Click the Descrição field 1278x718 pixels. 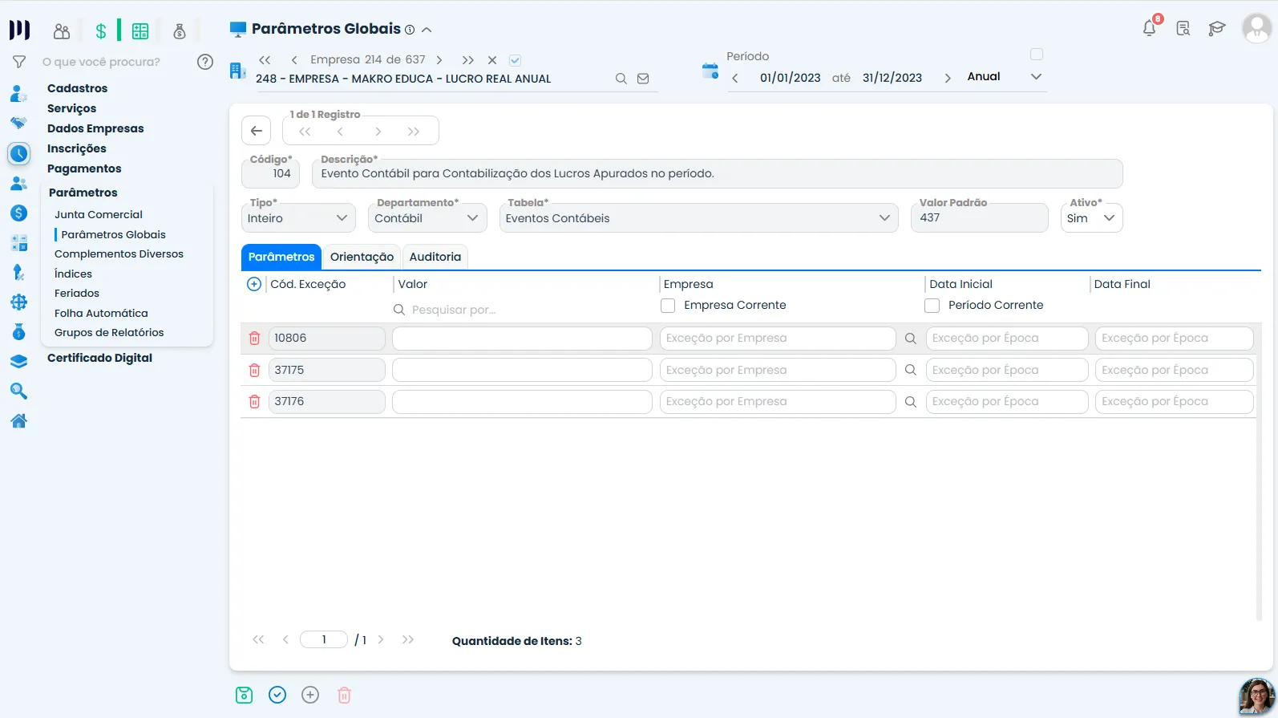[x=717, y=174]
